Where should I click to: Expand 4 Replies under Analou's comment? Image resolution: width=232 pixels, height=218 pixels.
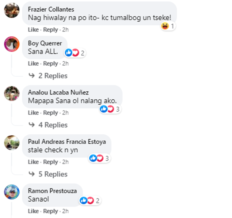pos(48,125)
